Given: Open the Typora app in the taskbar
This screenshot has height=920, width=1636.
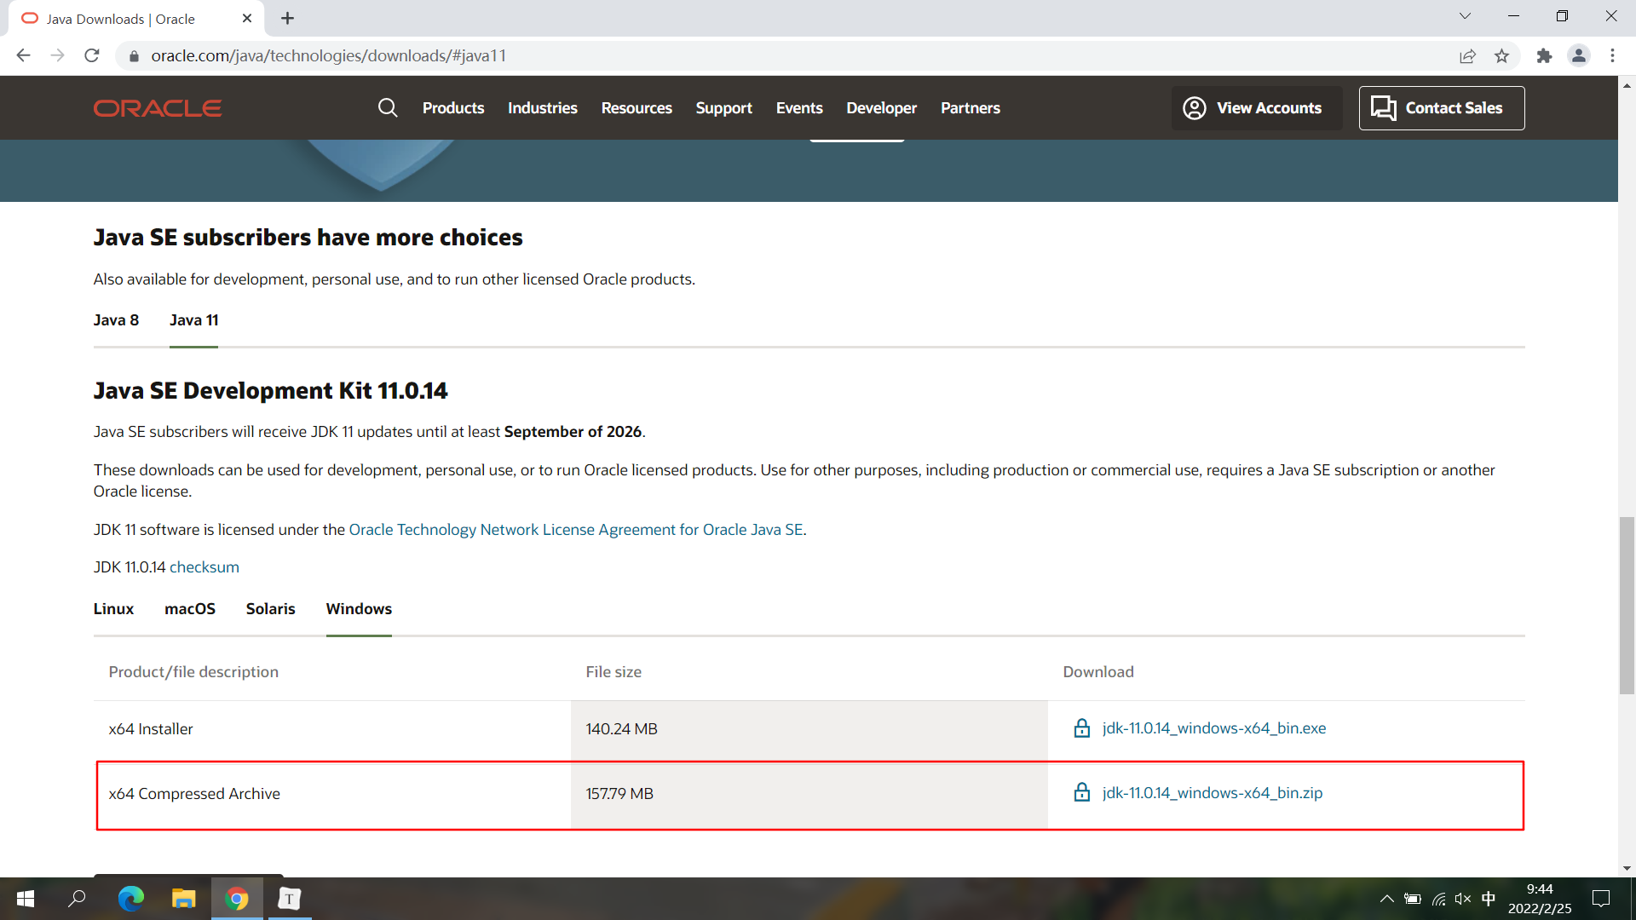Looking at the screenshot, I should [290, 899].
